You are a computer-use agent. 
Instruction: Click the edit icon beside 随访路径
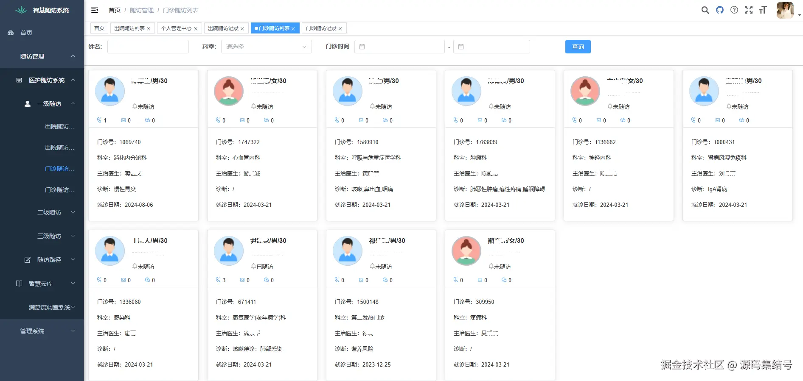[28, 260]
